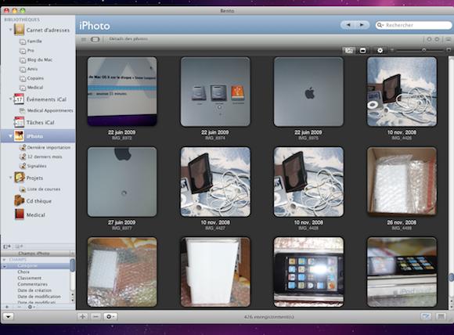Open the Cd thèque library icon

[x=19, y=200]
